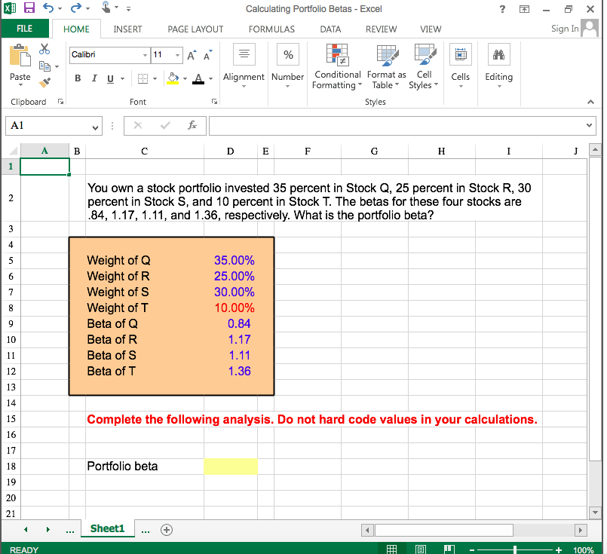Click the Paste clipboard icon

point(20,56)
